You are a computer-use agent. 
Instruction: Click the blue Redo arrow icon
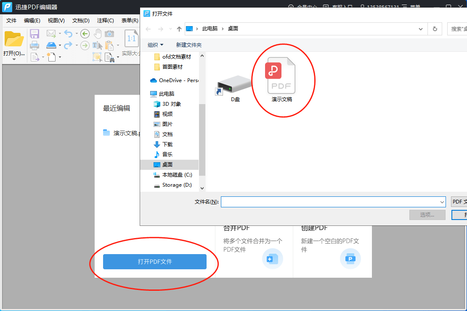tap(68, 46)
